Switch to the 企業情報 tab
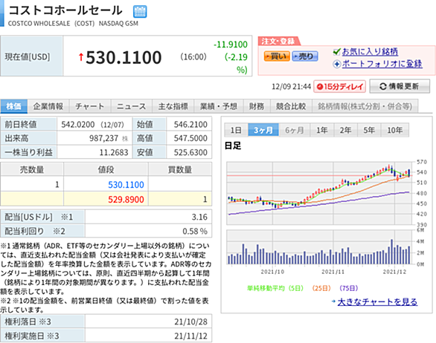Viewport: 436px width, 343px height. click(48, 106)
